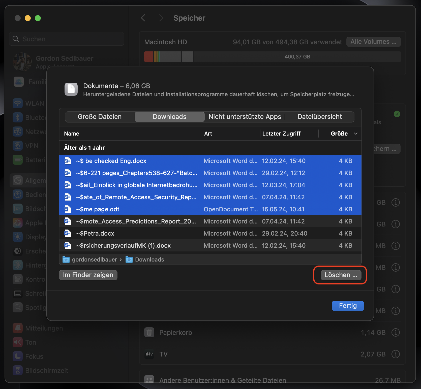
Task: Click the Papierkorb trash icon
Action: [x=149, y=333]
